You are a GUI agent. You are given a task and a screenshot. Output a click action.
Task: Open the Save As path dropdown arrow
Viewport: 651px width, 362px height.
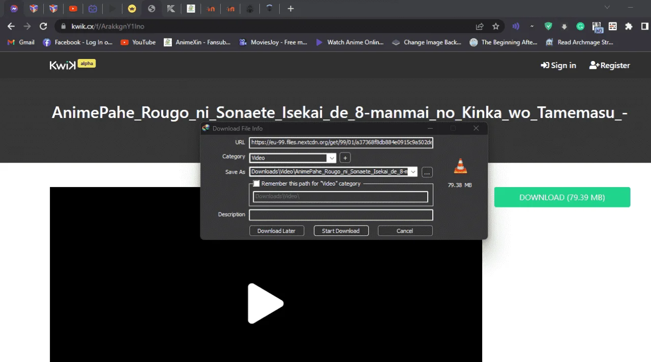click(413, 172)
